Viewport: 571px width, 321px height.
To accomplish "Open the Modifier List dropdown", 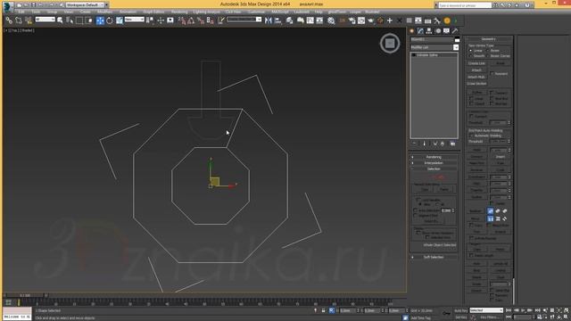I will [434, 47].
